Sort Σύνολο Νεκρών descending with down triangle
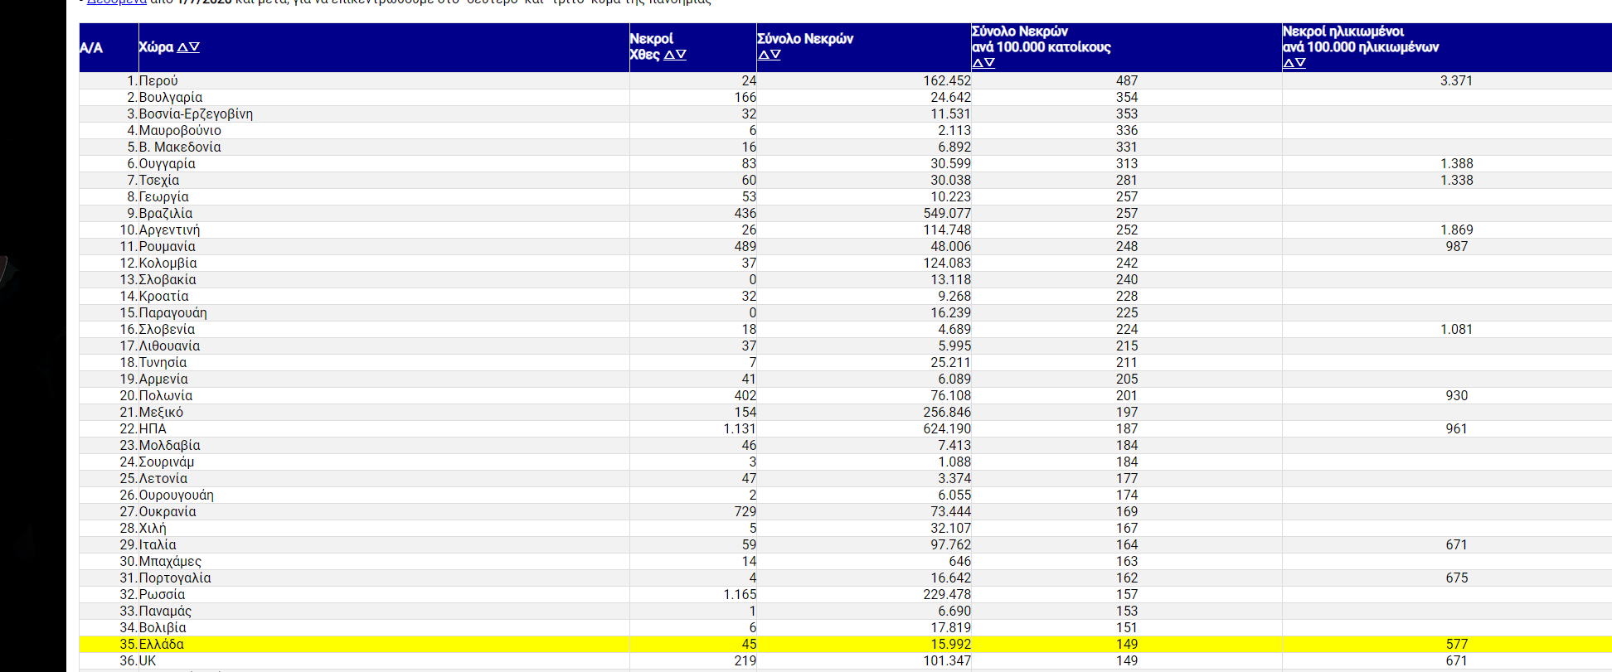This screenshot has width=1612, height=672. pos(775,55)
